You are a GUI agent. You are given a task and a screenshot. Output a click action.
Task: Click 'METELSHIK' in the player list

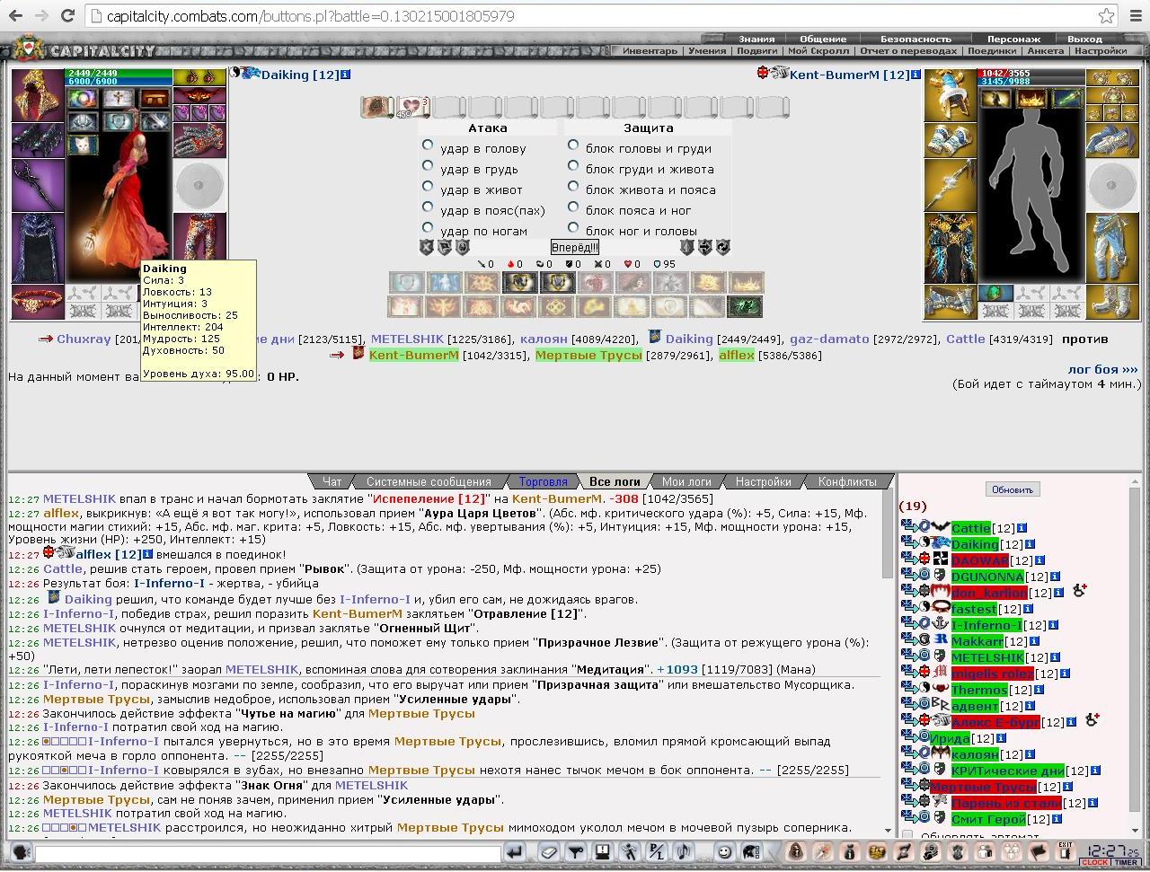point(986,657)
